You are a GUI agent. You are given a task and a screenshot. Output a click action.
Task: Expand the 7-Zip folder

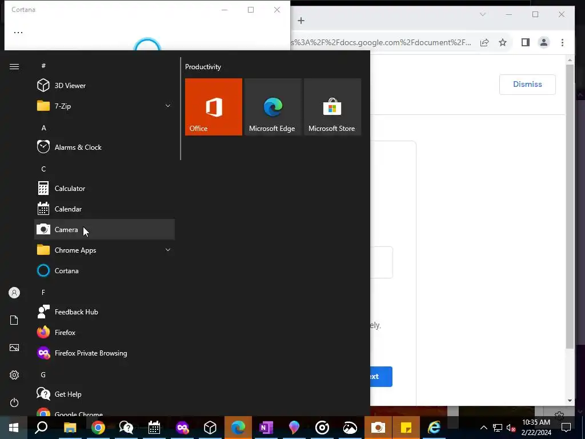(x=105, y=106)
